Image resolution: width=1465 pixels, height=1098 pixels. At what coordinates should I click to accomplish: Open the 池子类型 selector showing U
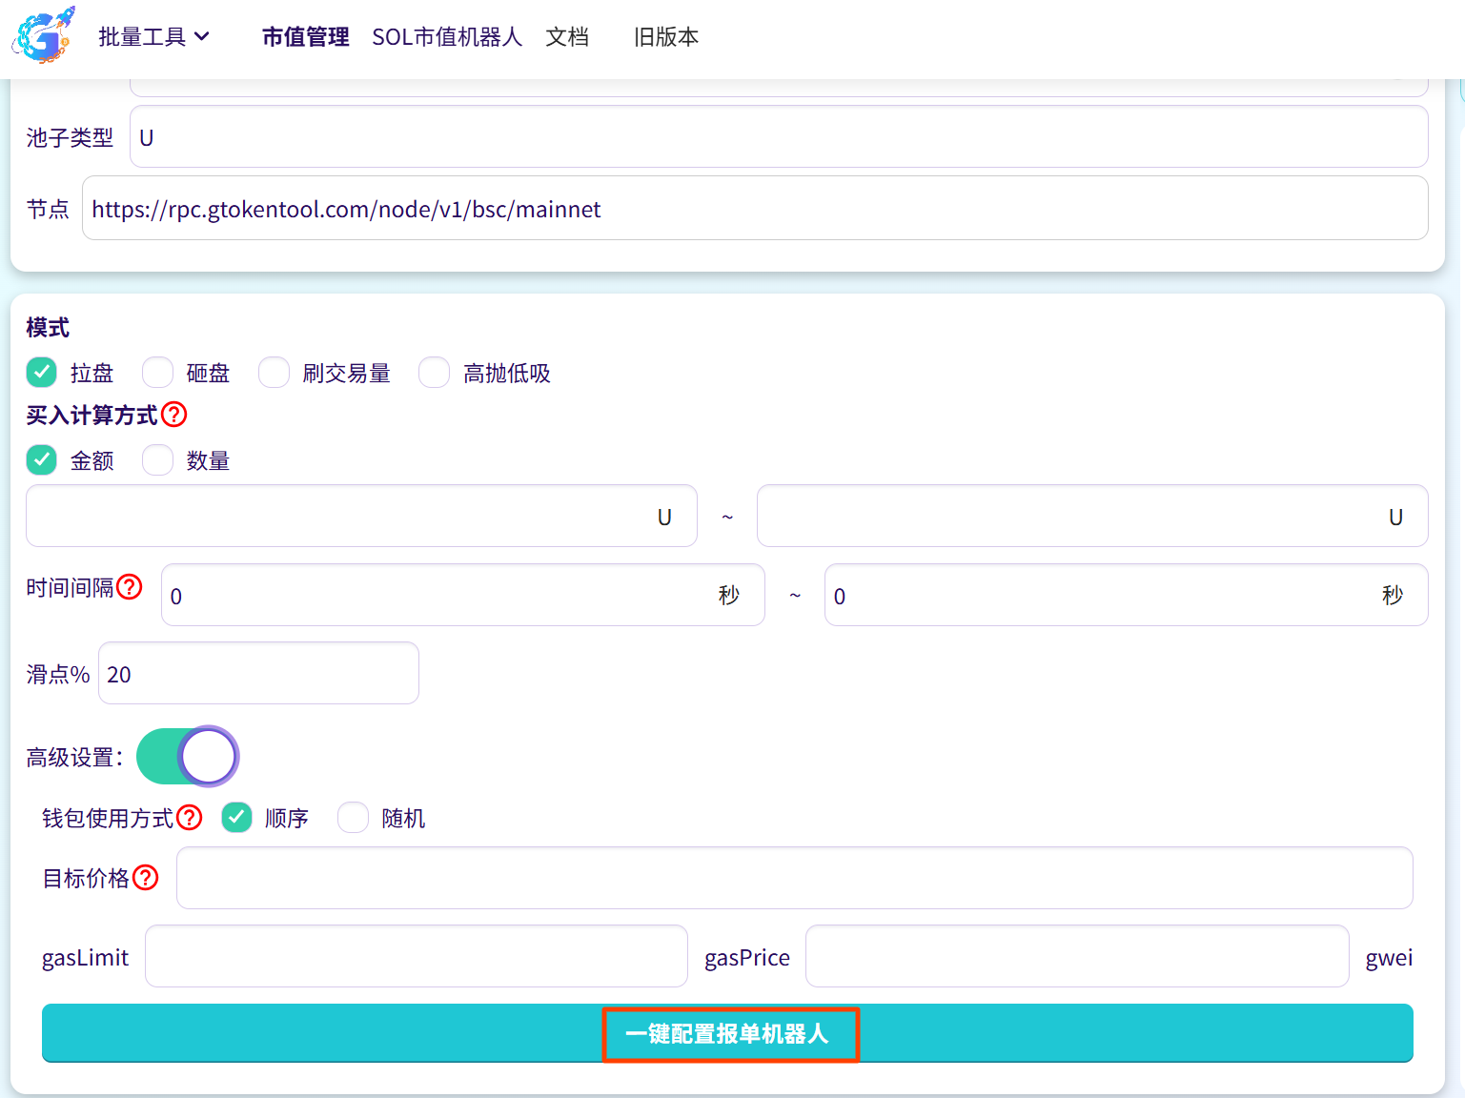[778, 137]
